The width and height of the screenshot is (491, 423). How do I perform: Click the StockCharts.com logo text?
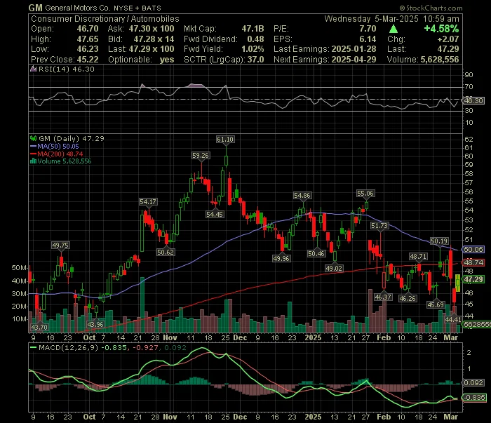(431, 8)
